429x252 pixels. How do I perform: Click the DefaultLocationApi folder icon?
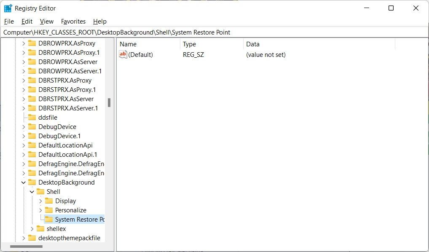coord(32,145)
